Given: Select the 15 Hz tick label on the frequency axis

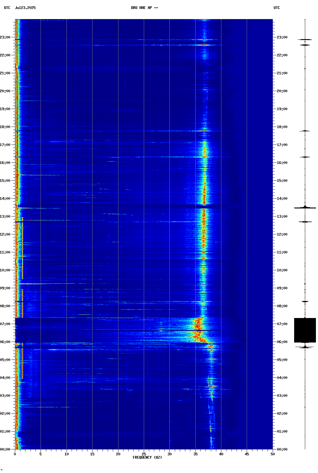Looking at the screenshot, I should [x=92, y=454].
